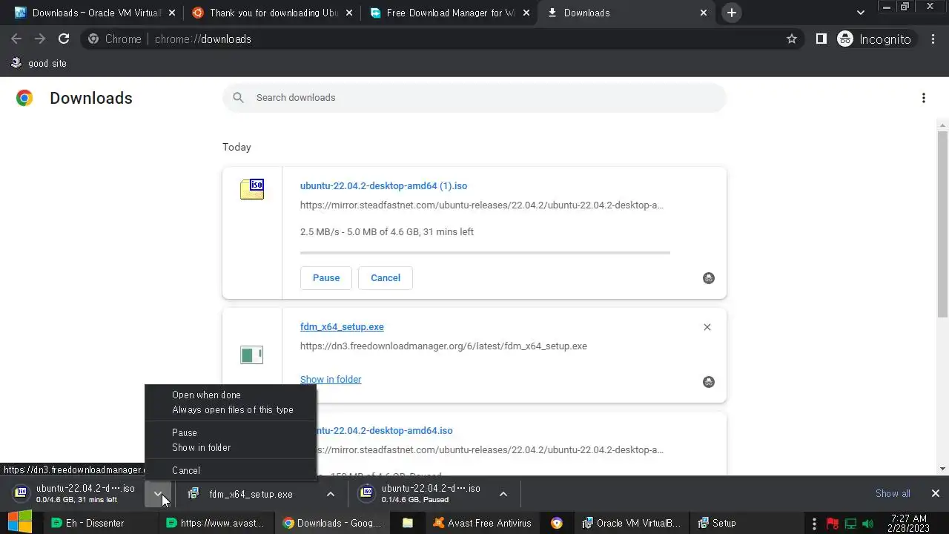Open a new tab with the plus button

click(732, 13)
